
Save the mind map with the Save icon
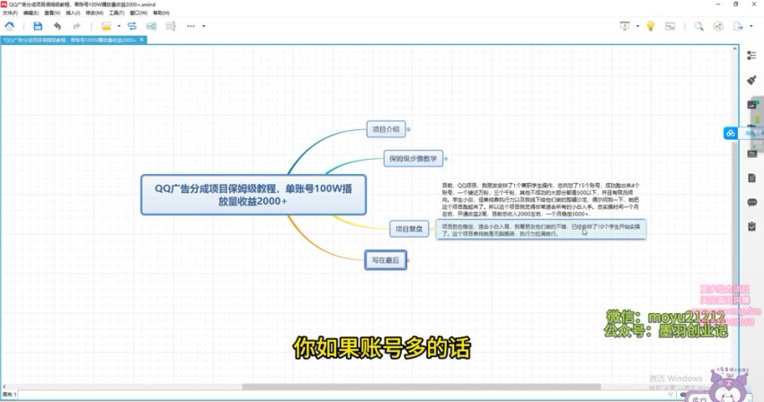38,26
